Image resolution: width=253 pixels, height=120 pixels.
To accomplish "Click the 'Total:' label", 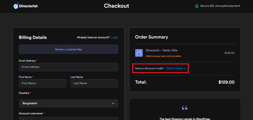I will (141, 82).
